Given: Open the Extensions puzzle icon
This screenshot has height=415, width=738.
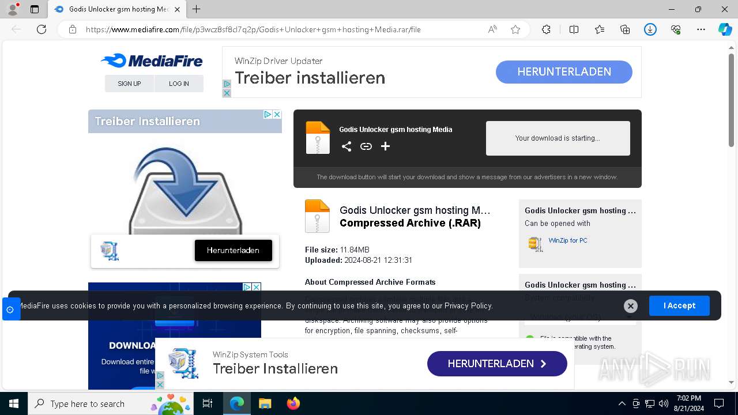Looking at the screenshot, I should click(546, 29).
